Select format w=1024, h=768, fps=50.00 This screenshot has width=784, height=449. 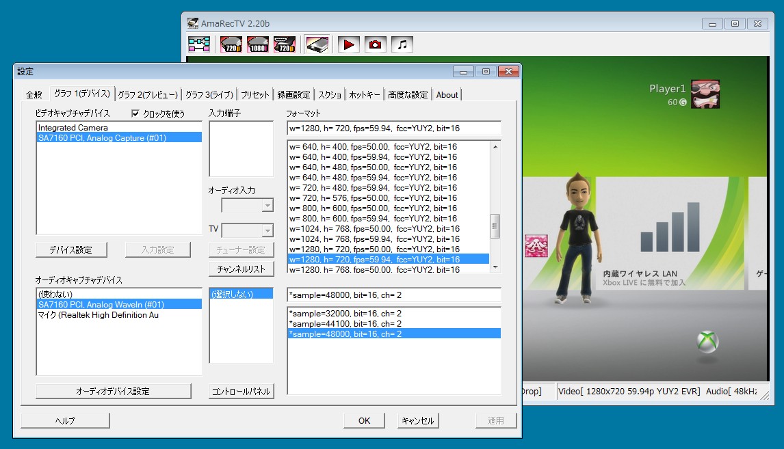(x=388, y=228)
